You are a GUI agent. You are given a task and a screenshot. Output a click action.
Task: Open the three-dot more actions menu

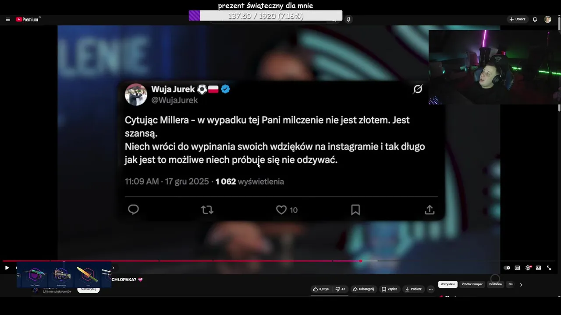pos(431,289)
